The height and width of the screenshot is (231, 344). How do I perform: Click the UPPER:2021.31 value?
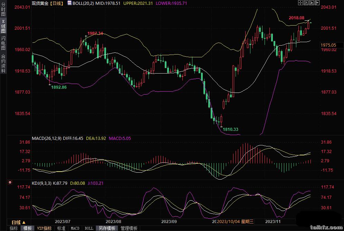[138, 3]
